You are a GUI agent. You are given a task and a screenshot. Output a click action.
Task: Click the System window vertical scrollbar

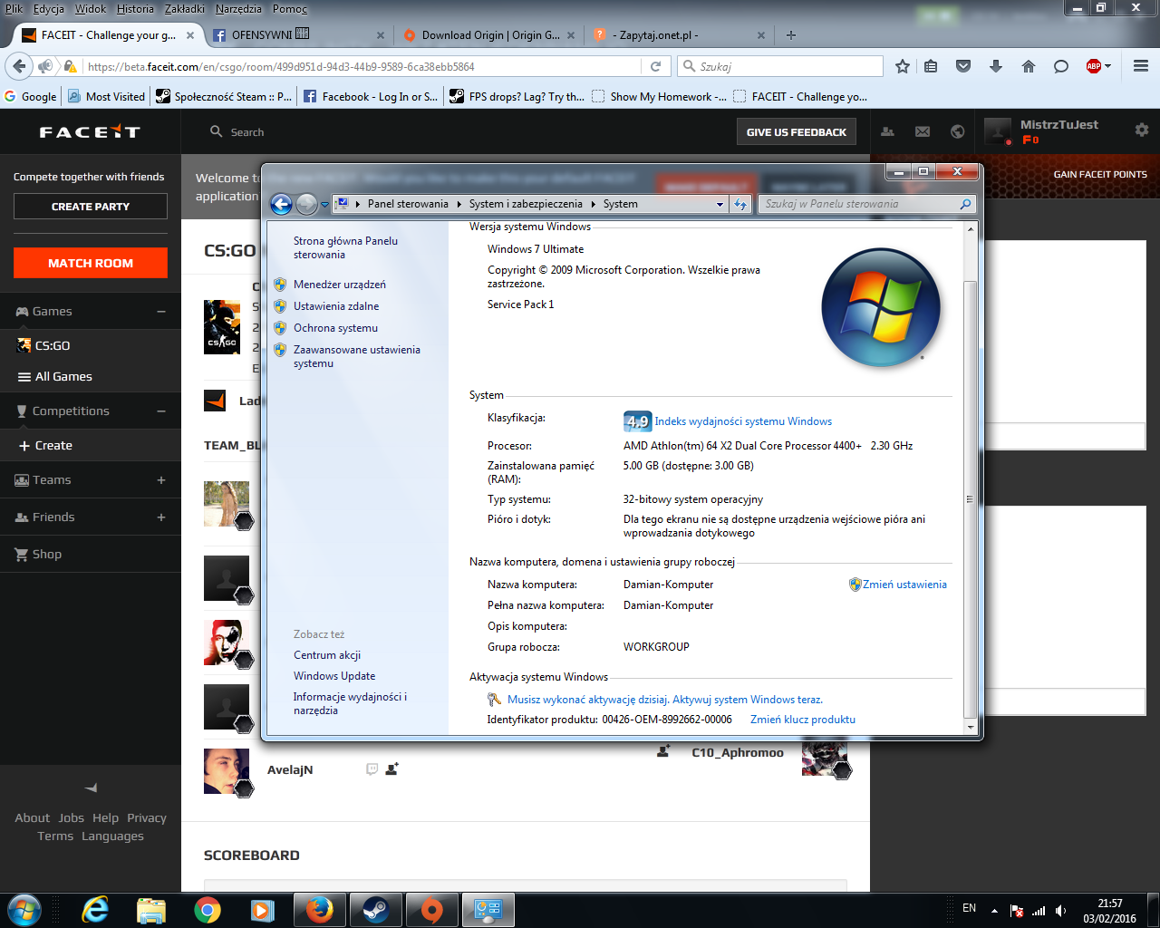pyautogui.click(x=970, y=498)
